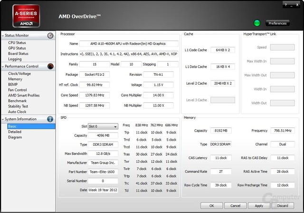
Task: Open Board Status page
Action: 18,53
